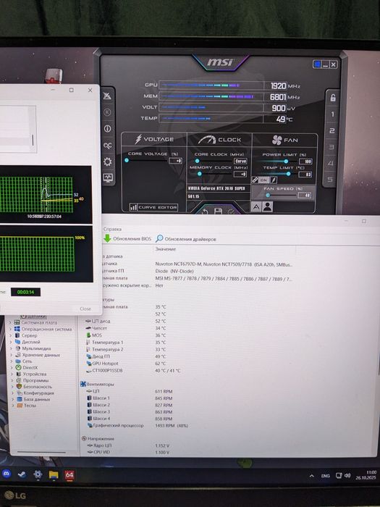This screenshot has width=380, height=507.
Task: Reset Afterburner settings with the revert arrow icon
Action: coord(205,211)
